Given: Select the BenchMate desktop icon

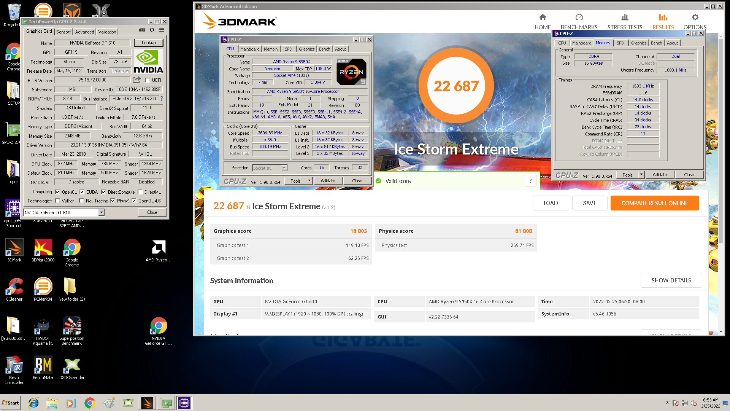Looking at the screenshot, I should coord(43,368).
